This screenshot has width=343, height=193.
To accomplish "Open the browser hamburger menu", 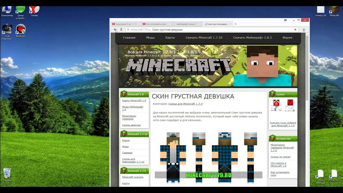I will [x=285, y=20].
